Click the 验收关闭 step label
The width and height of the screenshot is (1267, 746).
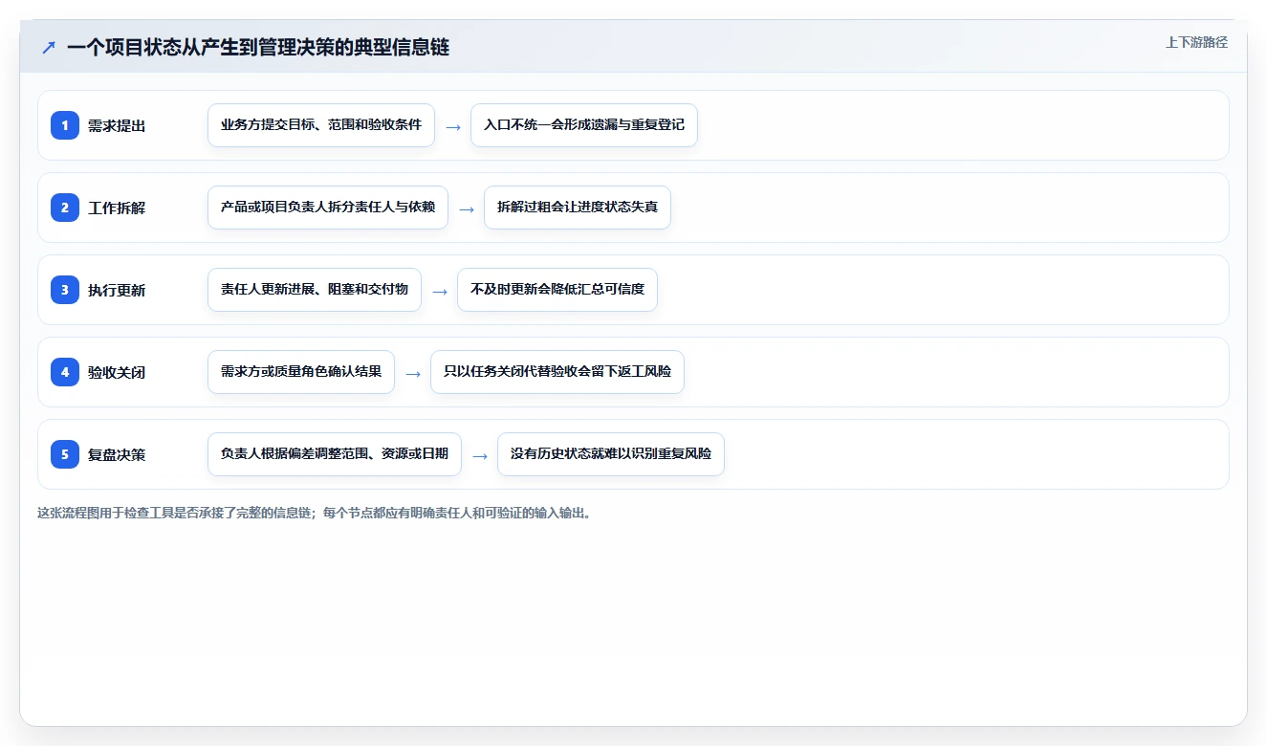117,372
